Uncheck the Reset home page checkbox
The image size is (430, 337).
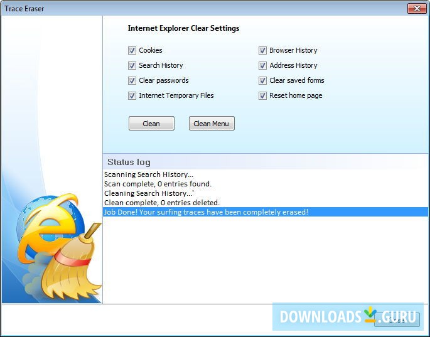[262, 95]
